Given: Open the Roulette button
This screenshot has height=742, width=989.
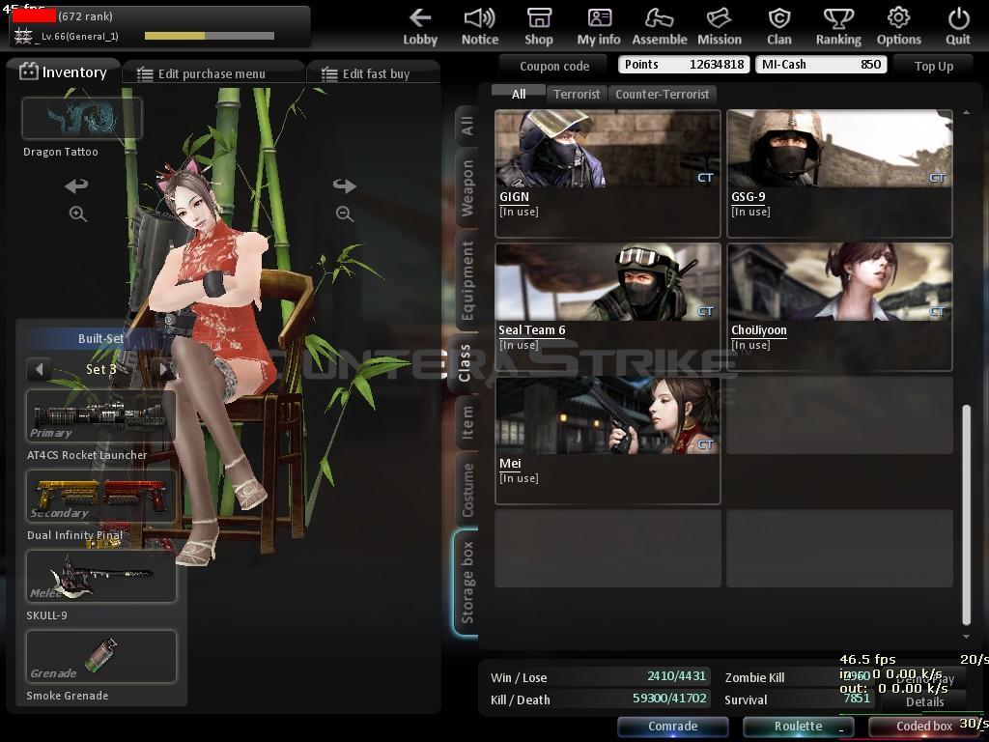Looking at the screenshot, I should 798,727.
